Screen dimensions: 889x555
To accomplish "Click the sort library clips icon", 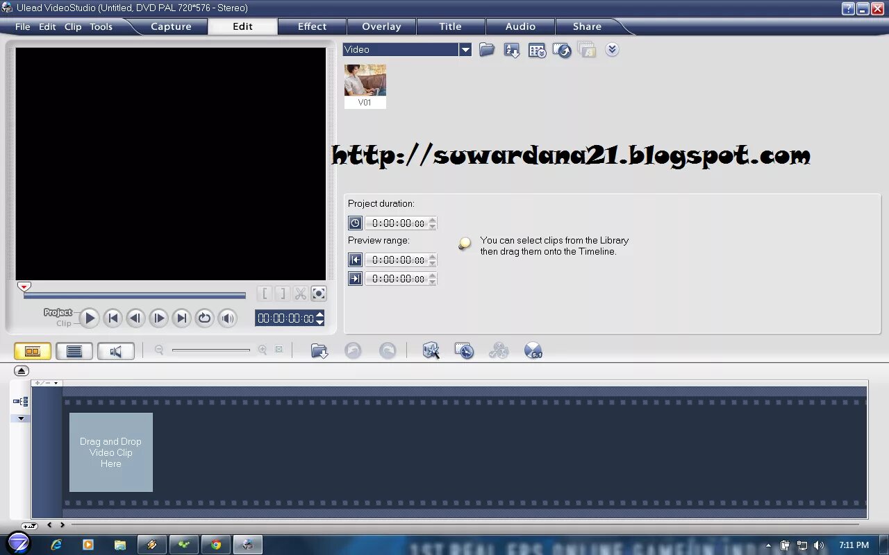I will 512,50.
